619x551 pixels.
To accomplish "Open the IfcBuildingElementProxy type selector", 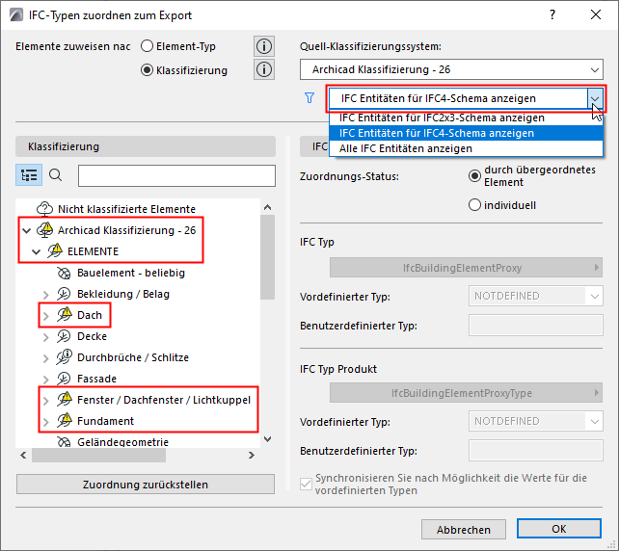I will tap(466, 268).
